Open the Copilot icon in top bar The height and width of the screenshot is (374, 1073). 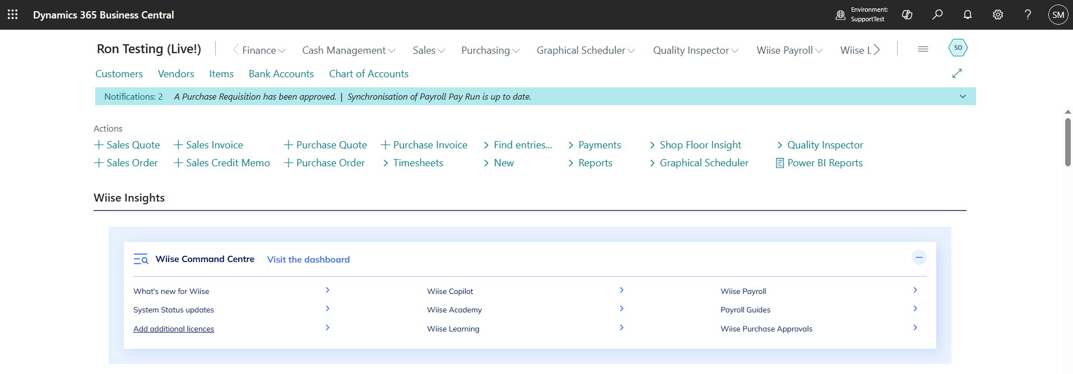[907, 15]
